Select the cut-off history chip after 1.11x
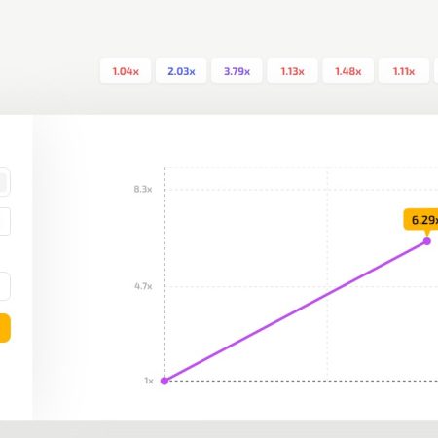 (x=436, y=71)
